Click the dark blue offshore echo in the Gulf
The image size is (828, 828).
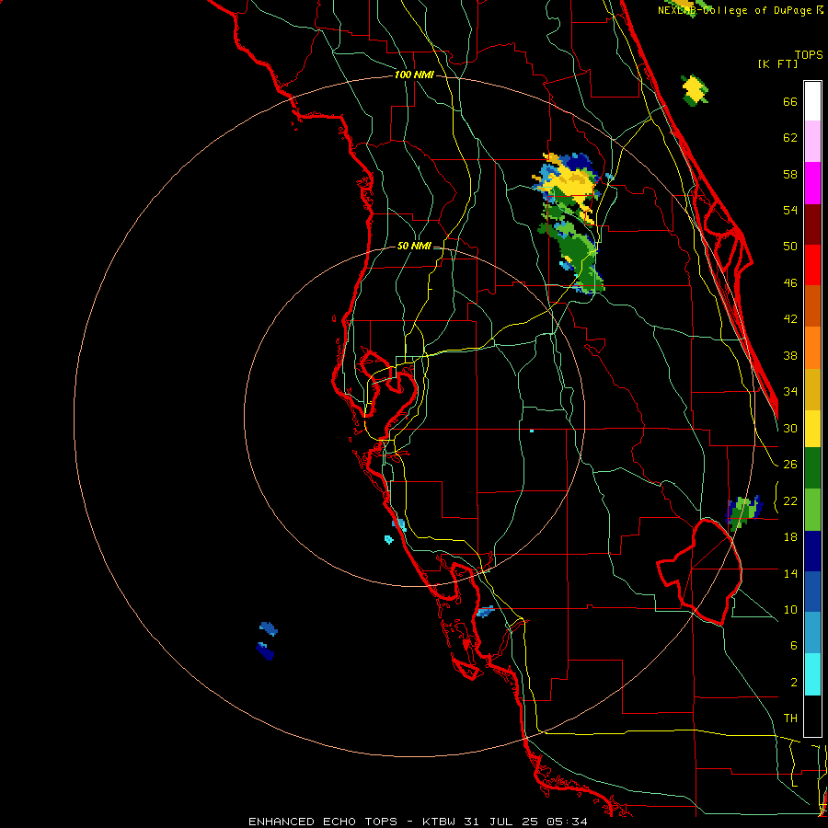tap(265, 651)
